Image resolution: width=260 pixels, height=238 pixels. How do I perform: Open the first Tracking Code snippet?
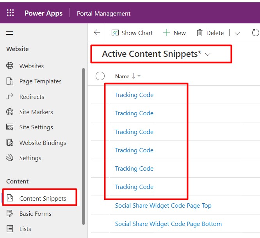tap(134, 95)
